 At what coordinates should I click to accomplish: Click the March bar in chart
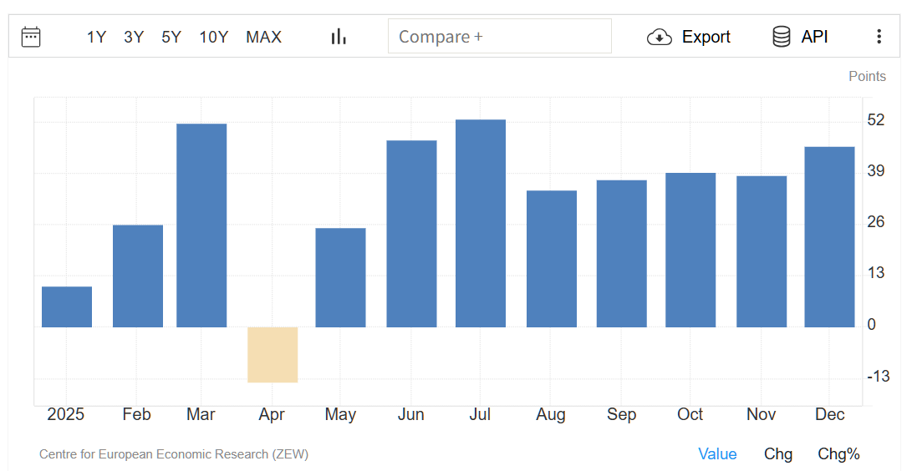click(201, 225)
